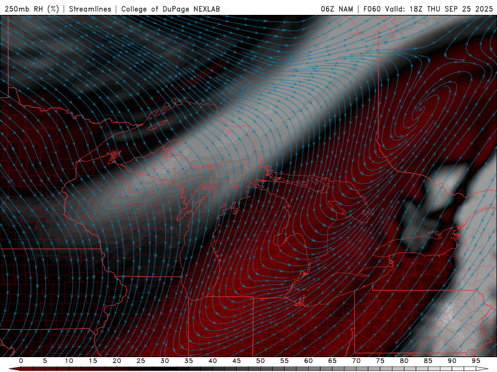This screenshot has width=497, height=372.
Task: Click the "50" value on the color scale
Action: (260, 361)
